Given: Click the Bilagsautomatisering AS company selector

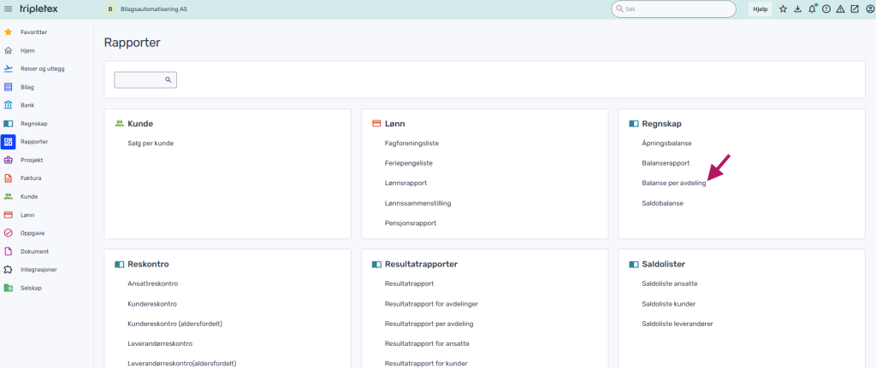Looking at the screenshot, I should click(146, 9).
